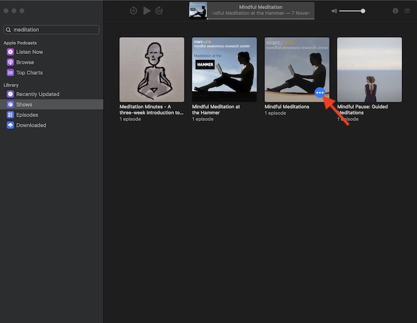Click the Apple Podcasts sidebar header
Screen dimensions: 417x323
(20, 43)
